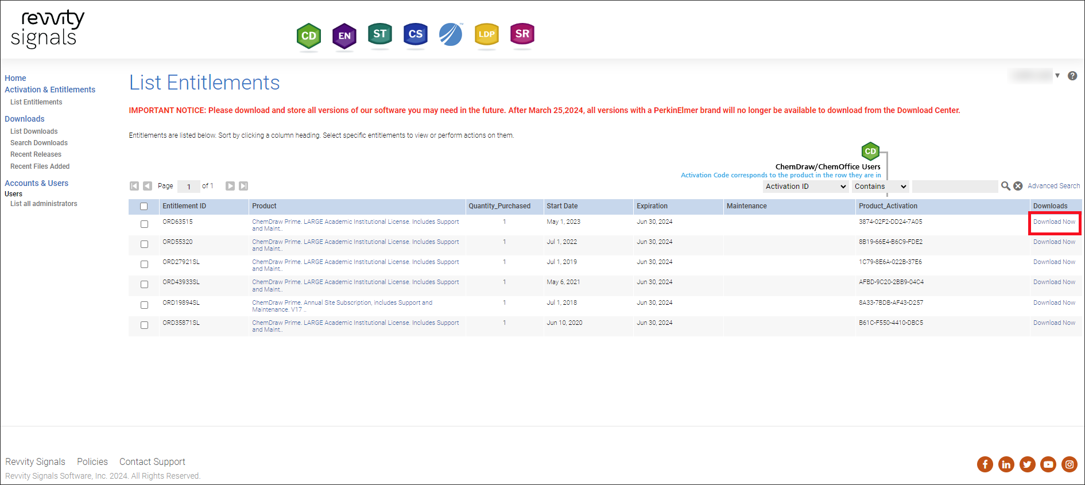This screenshot has width=1085, height=485.
Task: Check the box for entitlement ORD55320
Action: coord(145,245)
